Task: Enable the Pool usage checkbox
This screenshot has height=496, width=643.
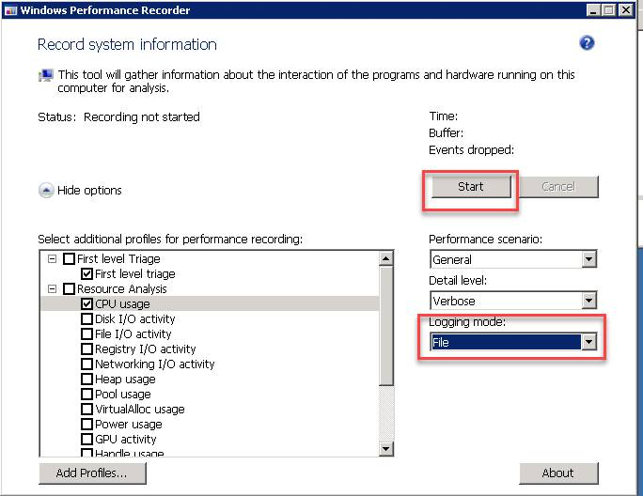Action: [x=86, y=394]
